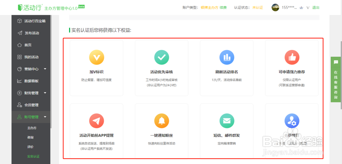Screen dimensions: 342x164
Task: Click the 155**** username in header
Action: click(289, 8)
